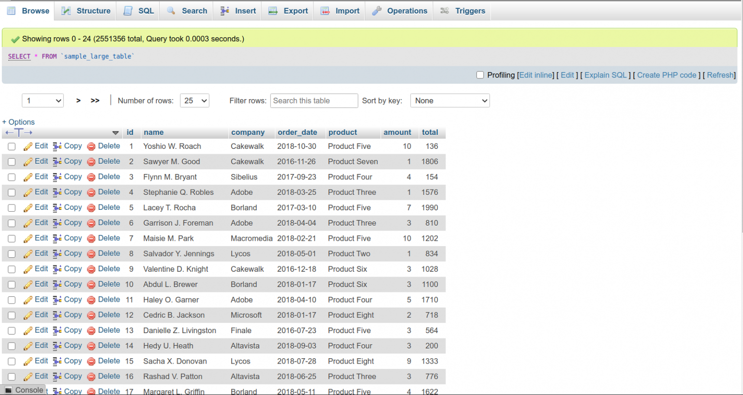Viewport: 743px width, 395px height.
Task: Select the checkbox on Lacey T. Rocha's row
Action: tap(11, 207)
